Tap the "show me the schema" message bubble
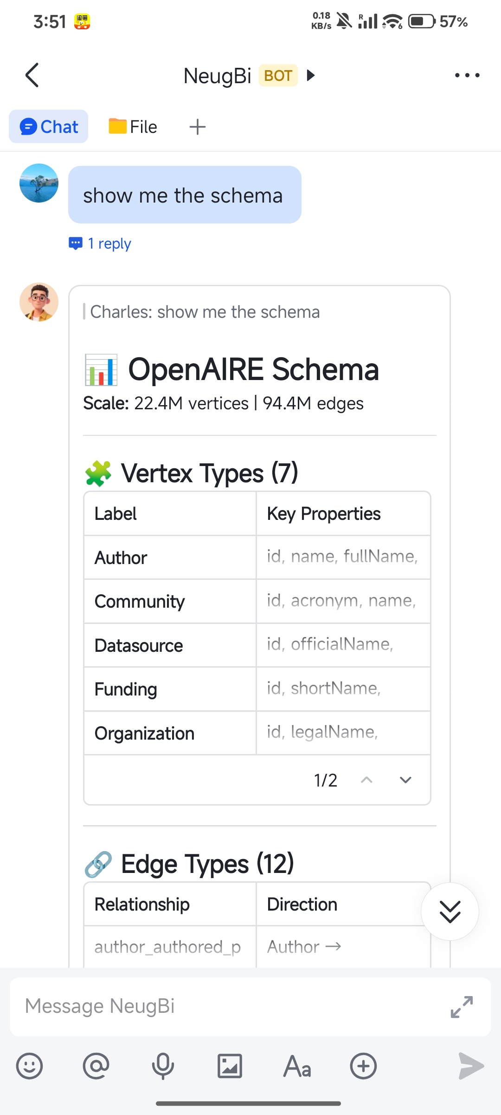This screenshot has width=501, height=1115. [x=185, y=195]
